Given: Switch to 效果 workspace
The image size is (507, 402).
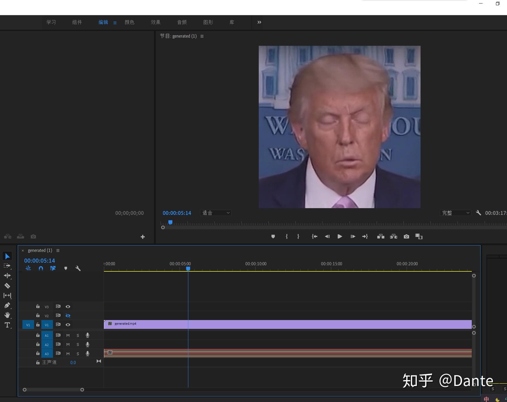Looking at the screenshot, I should pos(156,22).
